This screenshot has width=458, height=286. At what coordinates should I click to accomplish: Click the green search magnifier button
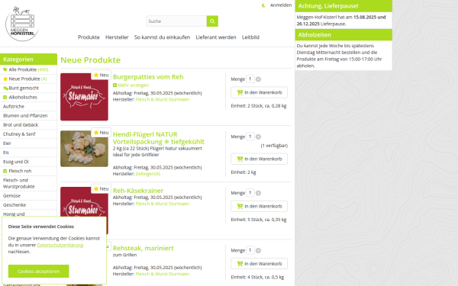[x=212, y=21]
